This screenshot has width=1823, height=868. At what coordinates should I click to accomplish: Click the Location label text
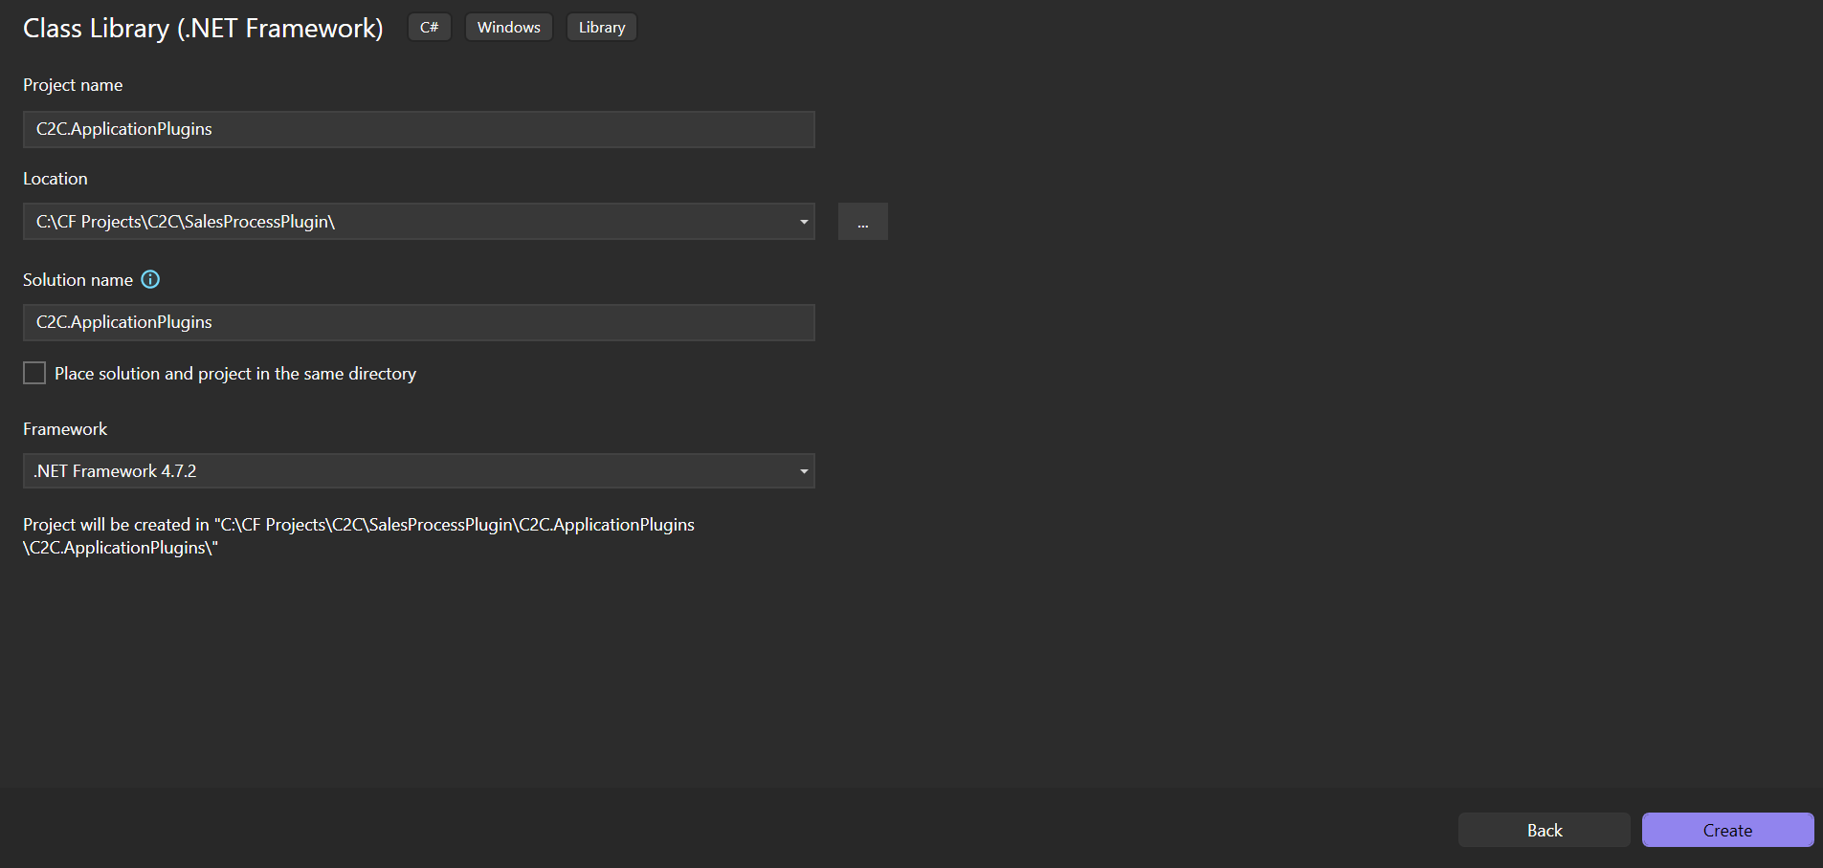click(x=56, y=179)
